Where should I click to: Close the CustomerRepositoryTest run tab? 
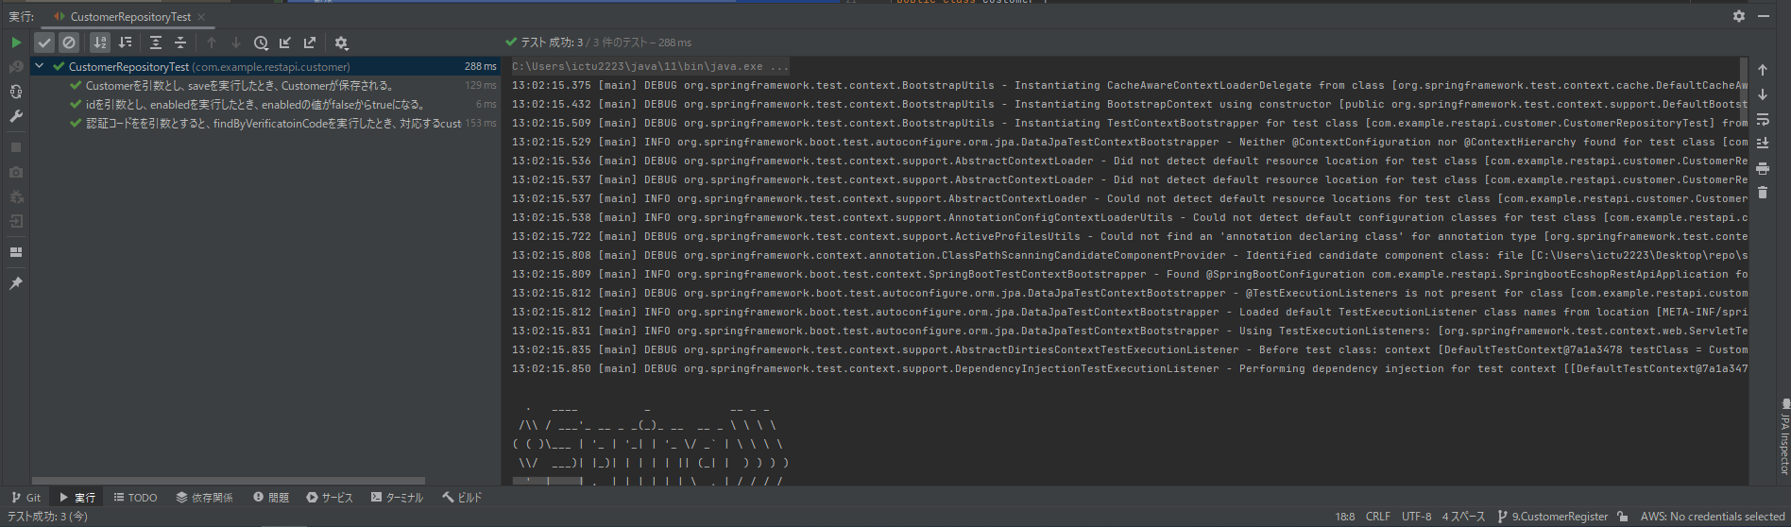tap(201, 17)
